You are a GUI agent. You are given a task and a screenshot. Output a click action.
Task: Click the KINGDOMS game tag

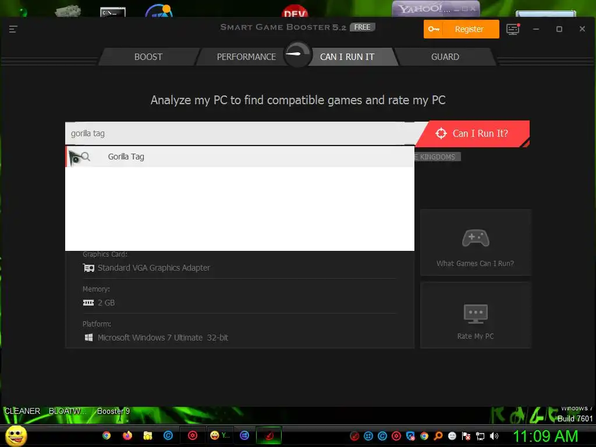pos(437,157)
